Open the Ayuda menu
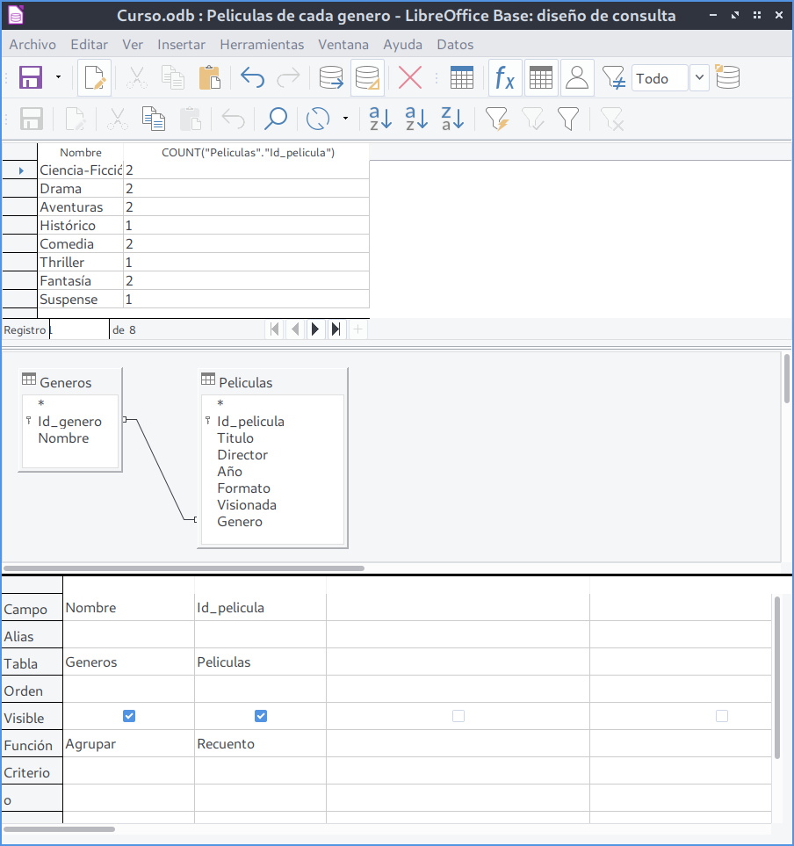Screen dimensions: 794x846 pyautogui.click(x=402, y=44)
